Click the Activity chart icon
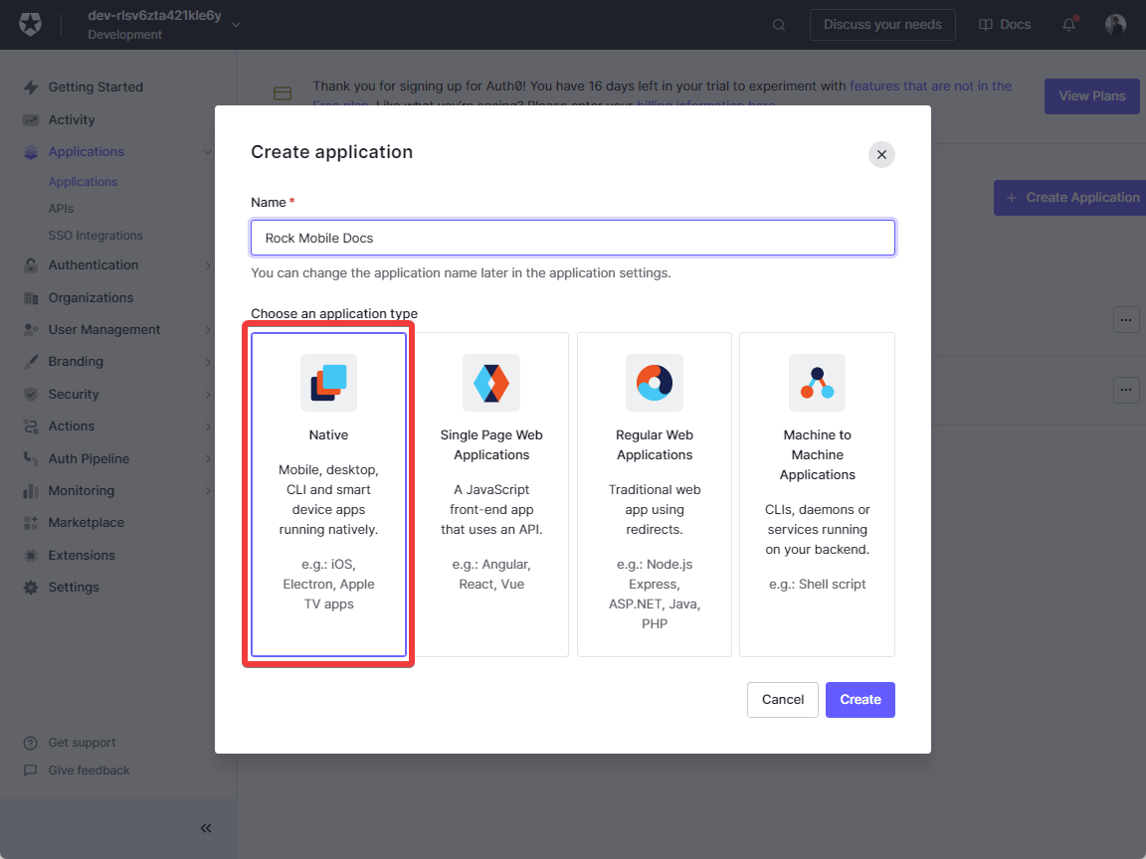The image size is (1146, 859). pos(31,119)
